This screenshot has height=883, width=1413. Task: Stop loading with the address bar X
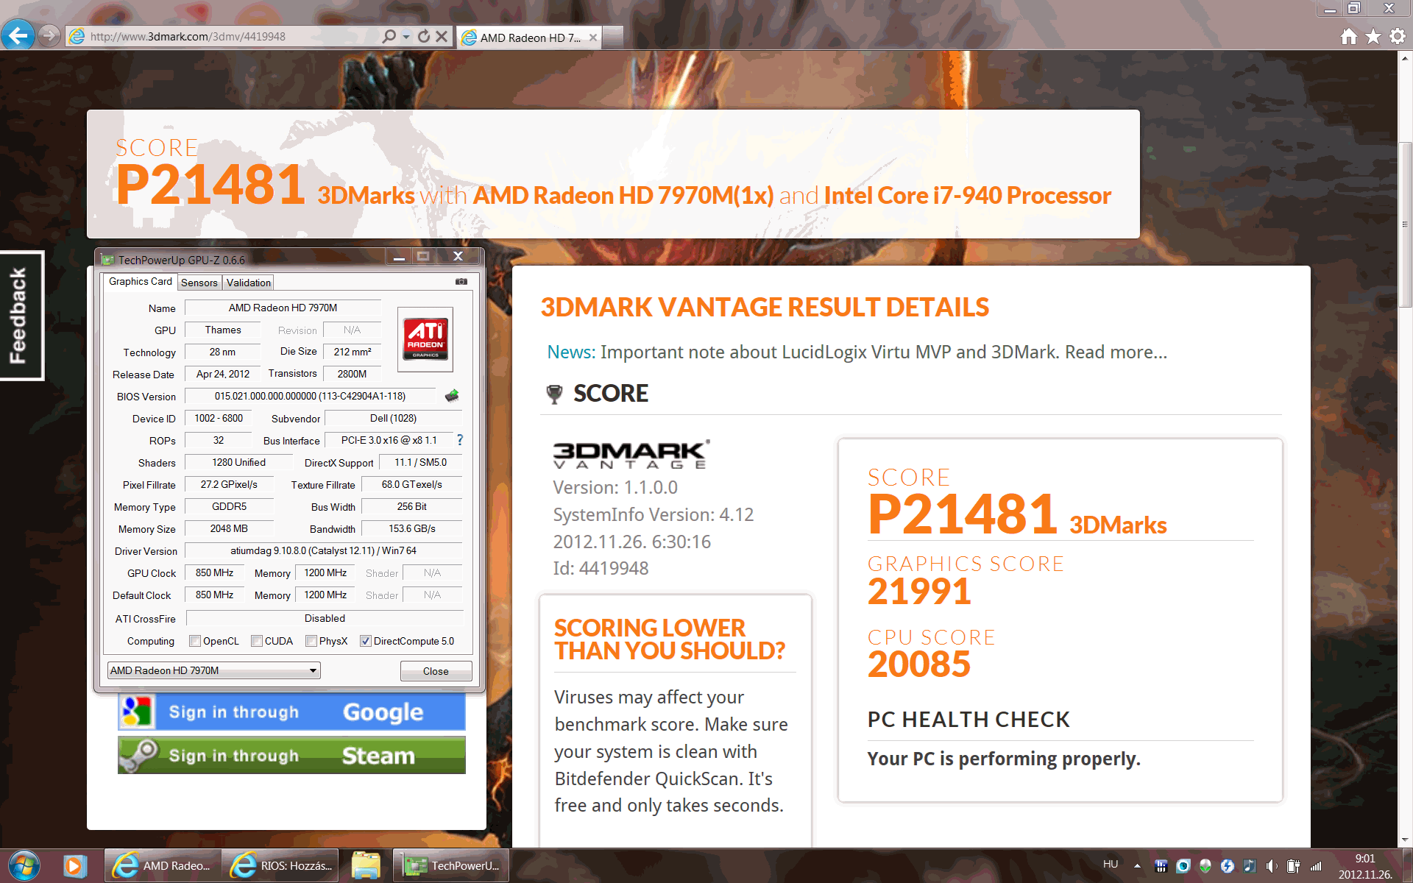(442, 36)
